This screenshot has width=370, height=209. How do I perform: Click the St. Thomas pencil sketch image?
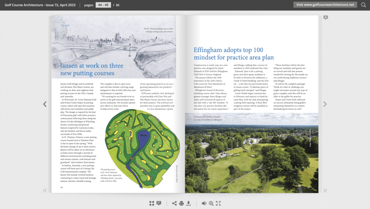(114, 47)
